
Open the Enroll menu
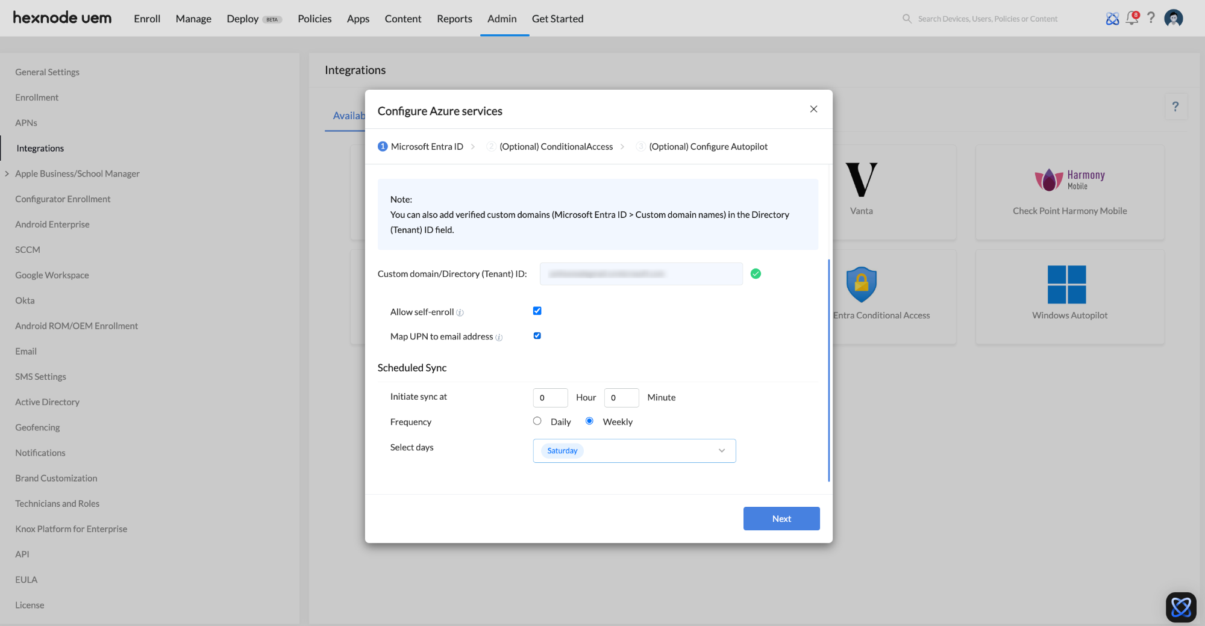pyautogui.click(x=147, y=19)
